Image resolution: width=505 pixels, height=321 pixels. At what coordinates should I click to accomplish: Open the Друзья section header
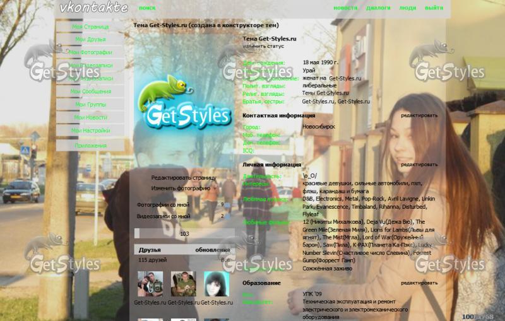pyautogui.click(x=150, y=250)
